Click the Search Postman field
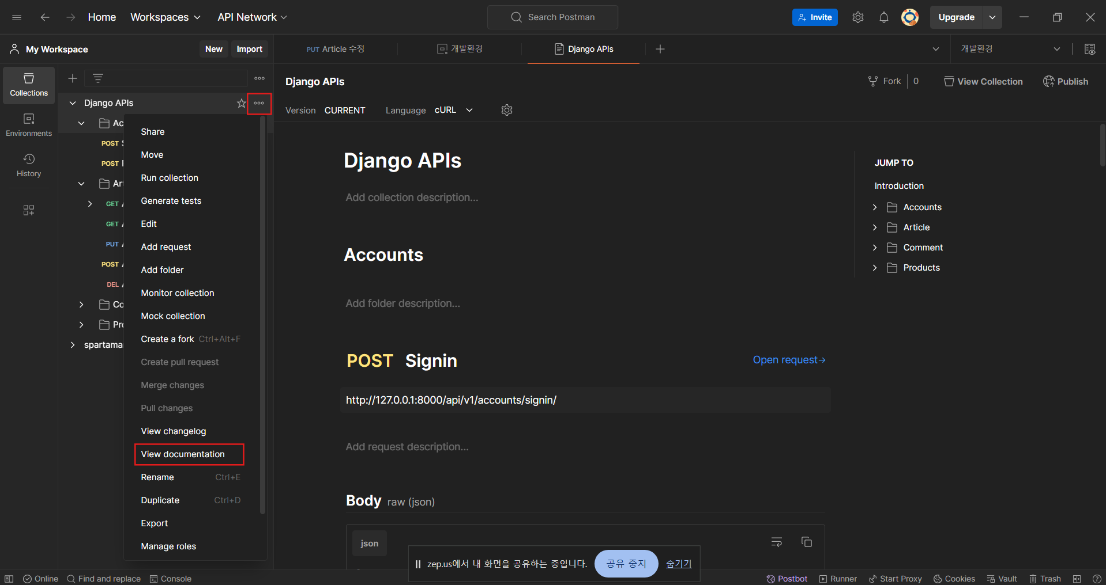This screenshot has height=585, width=1106. pos(552,17)
